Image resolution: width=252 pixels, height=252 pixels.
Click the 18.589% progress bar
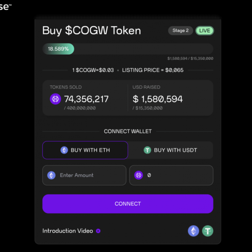[x=128, y=49]
